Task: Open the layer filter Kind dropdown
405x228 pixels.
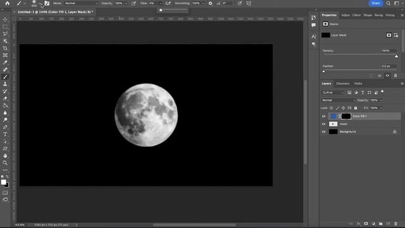Action: [333, 92]
